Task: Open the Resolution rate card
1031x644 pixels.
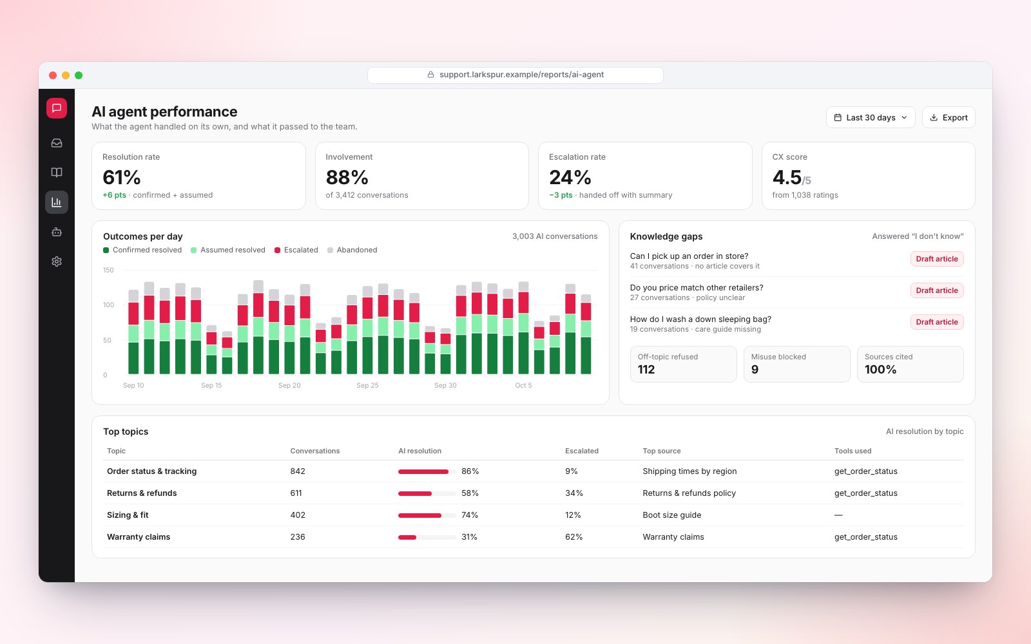Action: coord(198,176)
